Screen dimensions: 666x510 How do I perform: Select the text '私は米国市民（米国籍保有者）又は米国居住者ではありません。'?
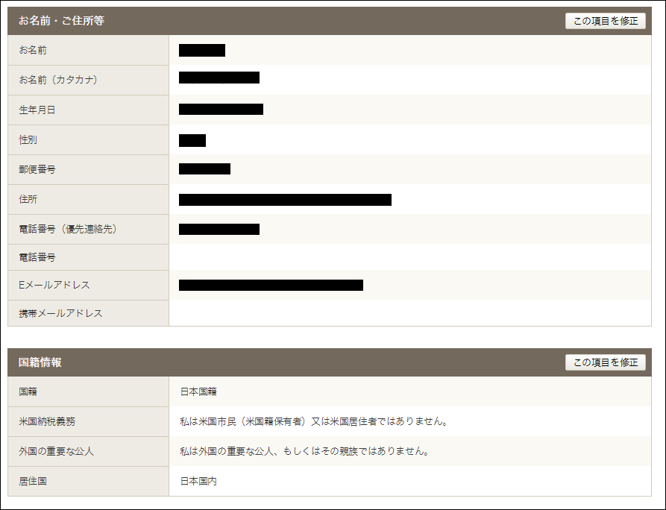coord(313,421)
